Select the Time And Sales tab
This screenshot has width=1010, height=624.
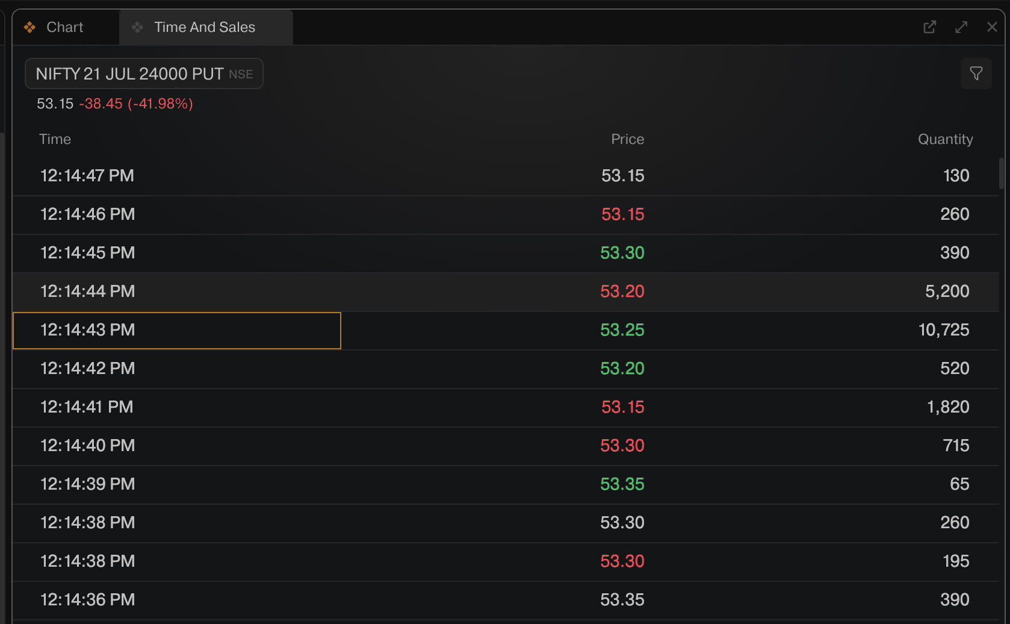pyautogui.click(x=206, y=27)
